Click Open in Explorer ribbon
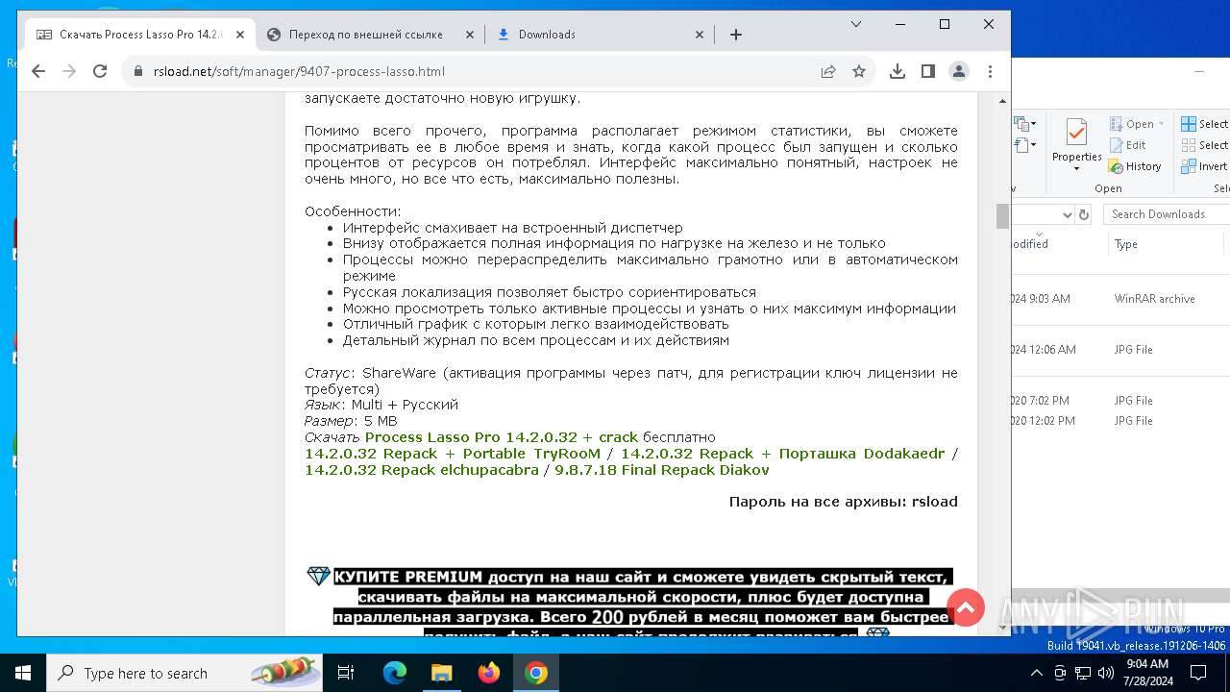The width and height of the screenshot is (1230, 692). point(1132,124)
